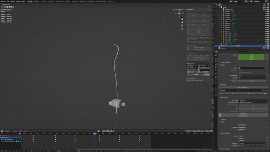Toggle the auto keying record button
Screen dimensions: 270x152
(x=98, y=131)
